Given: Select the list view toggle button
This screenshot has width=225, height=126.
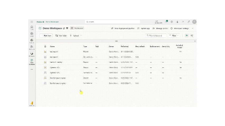Looking at the screenshot, I should (187, 35).
